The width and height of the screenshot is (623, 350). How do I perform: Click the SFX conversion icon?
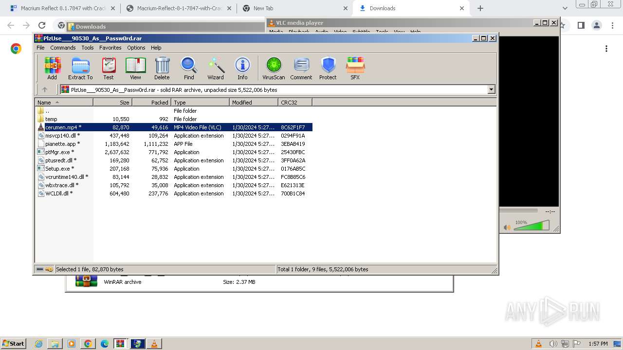coord(355,68)
